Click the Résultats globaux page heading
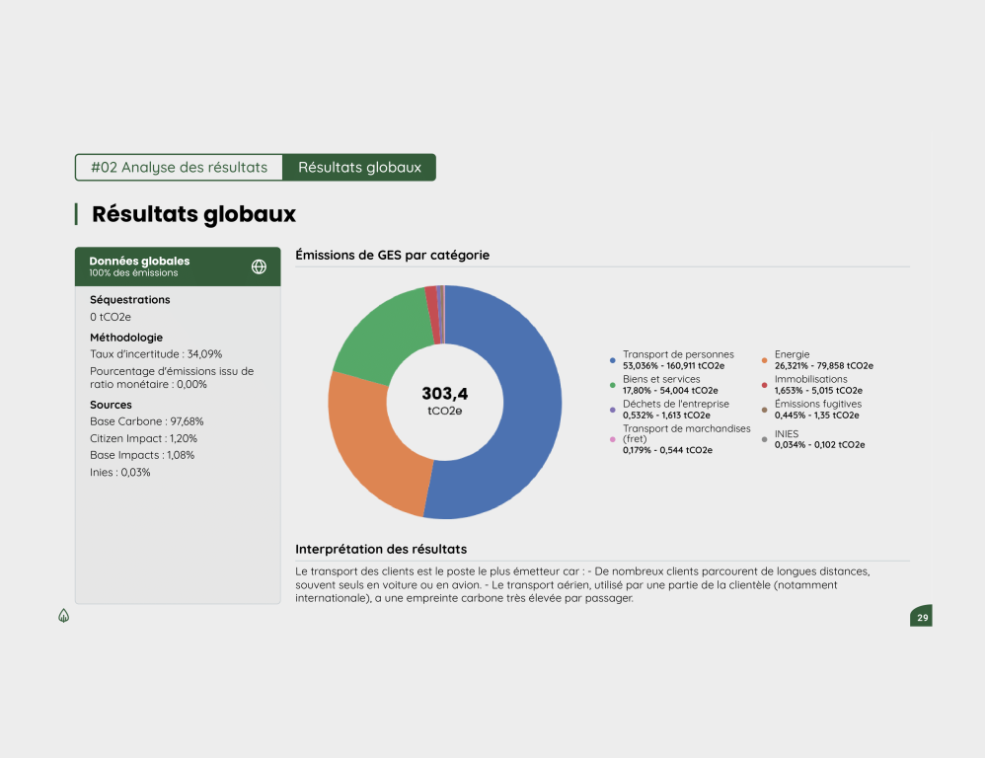 click(193, 214)
